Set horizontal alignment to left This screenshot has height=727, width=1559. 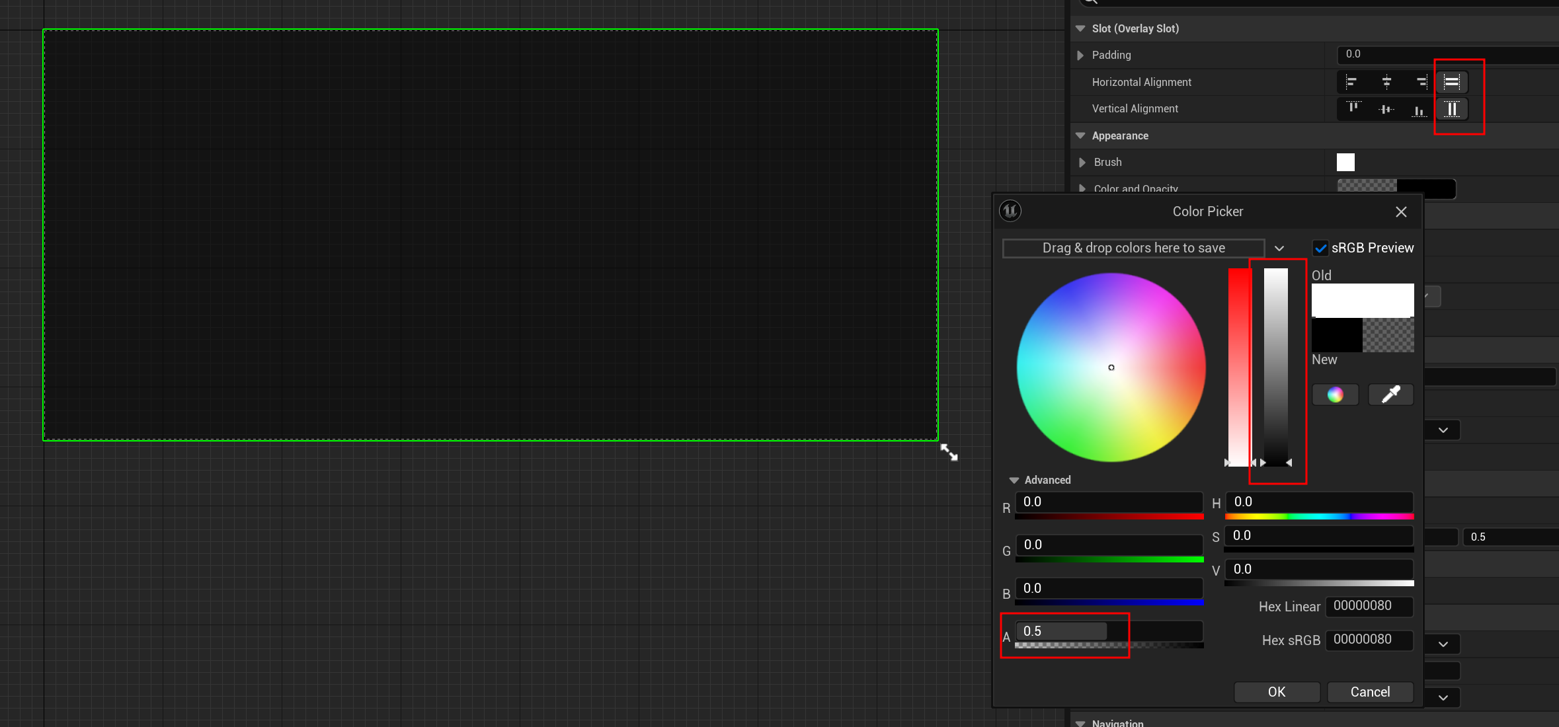1351,82
